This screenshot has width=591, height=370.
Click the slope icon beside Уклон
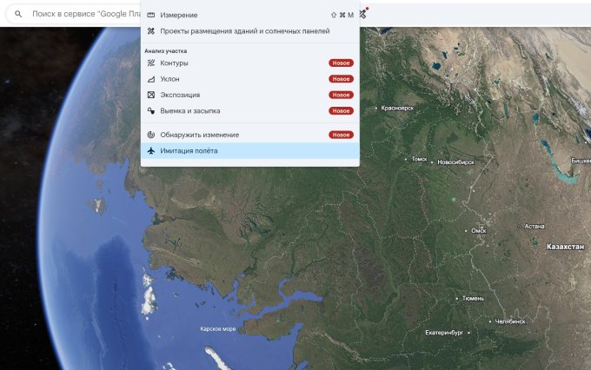[x=150, y=79]
